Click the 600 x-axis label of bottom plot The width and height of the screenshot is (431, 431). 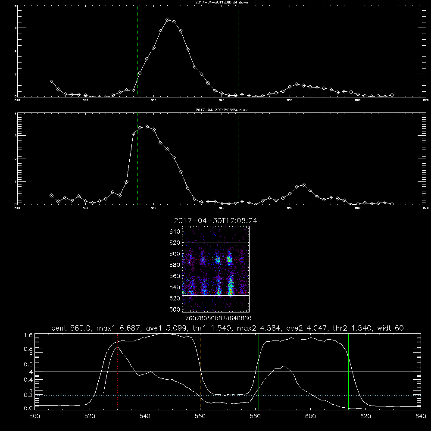311,416
